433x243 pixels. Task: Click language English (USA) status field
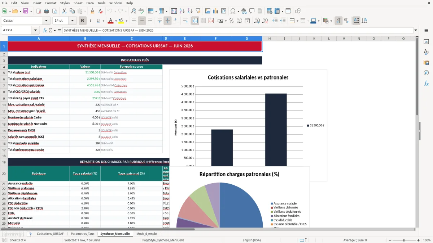tap(252, 240)
